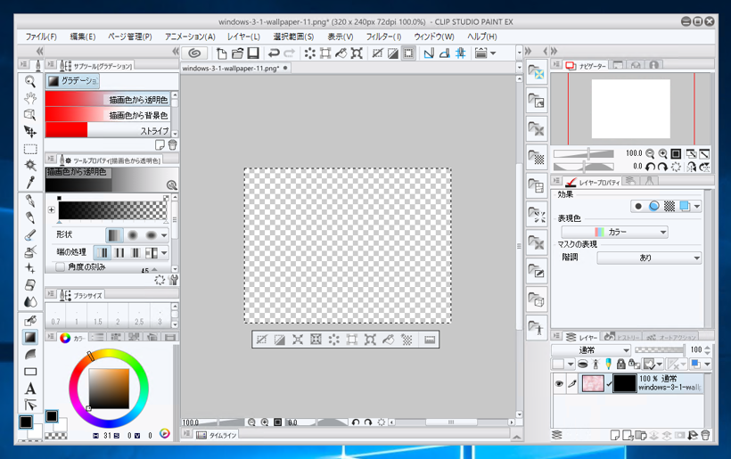731x459 pixels.
Task: Select the Auto select magic wand tool
Action: (x=30, y=165)
